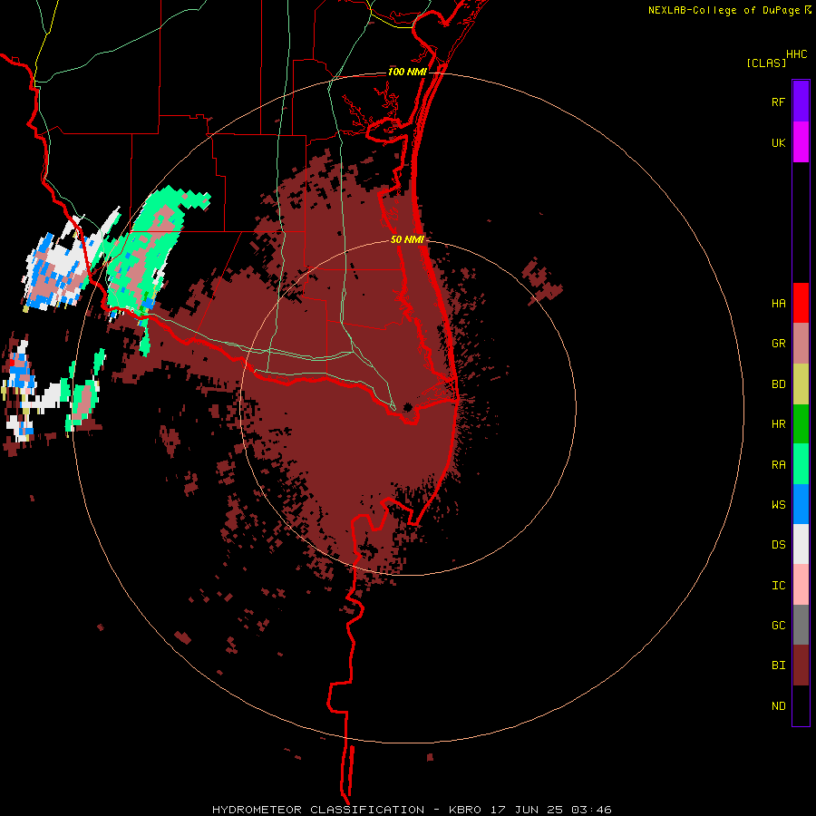Click the HHC product code label
The image size is (816, 816).
coord(796,54)
